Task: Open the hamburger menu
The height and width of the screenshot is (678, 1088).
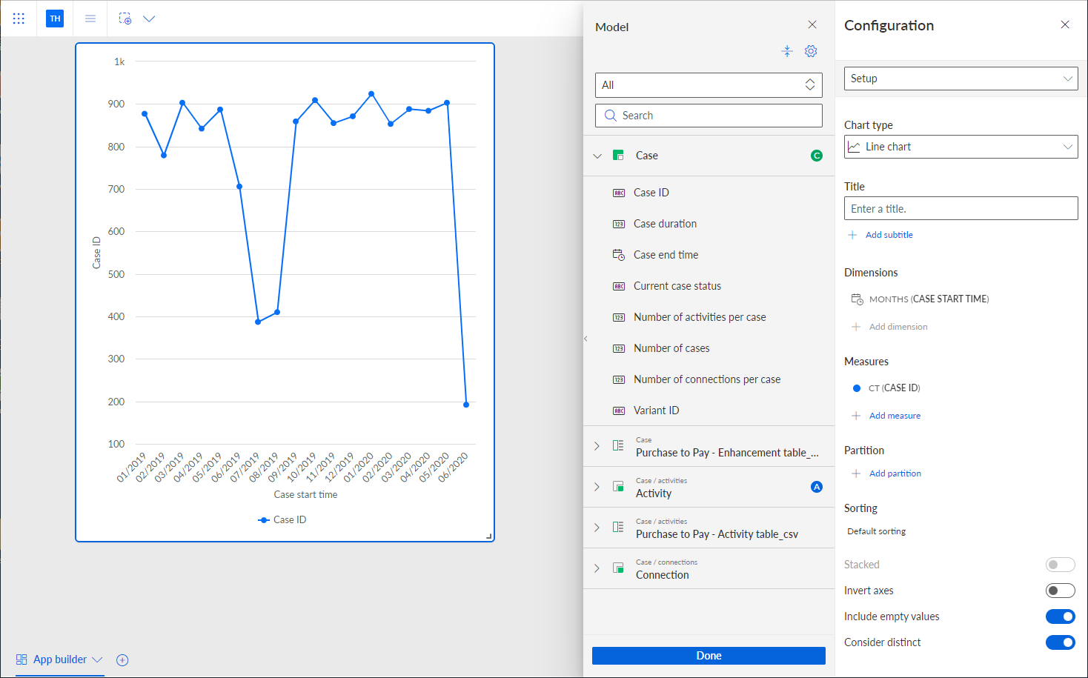Action: [90, 19]
